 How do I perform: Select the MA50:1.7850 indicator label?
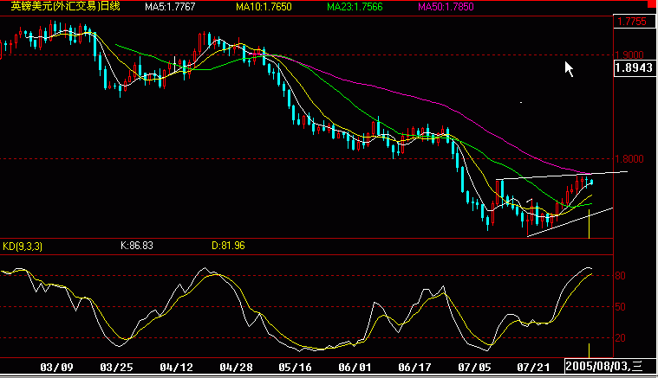(x=446, y=7)
